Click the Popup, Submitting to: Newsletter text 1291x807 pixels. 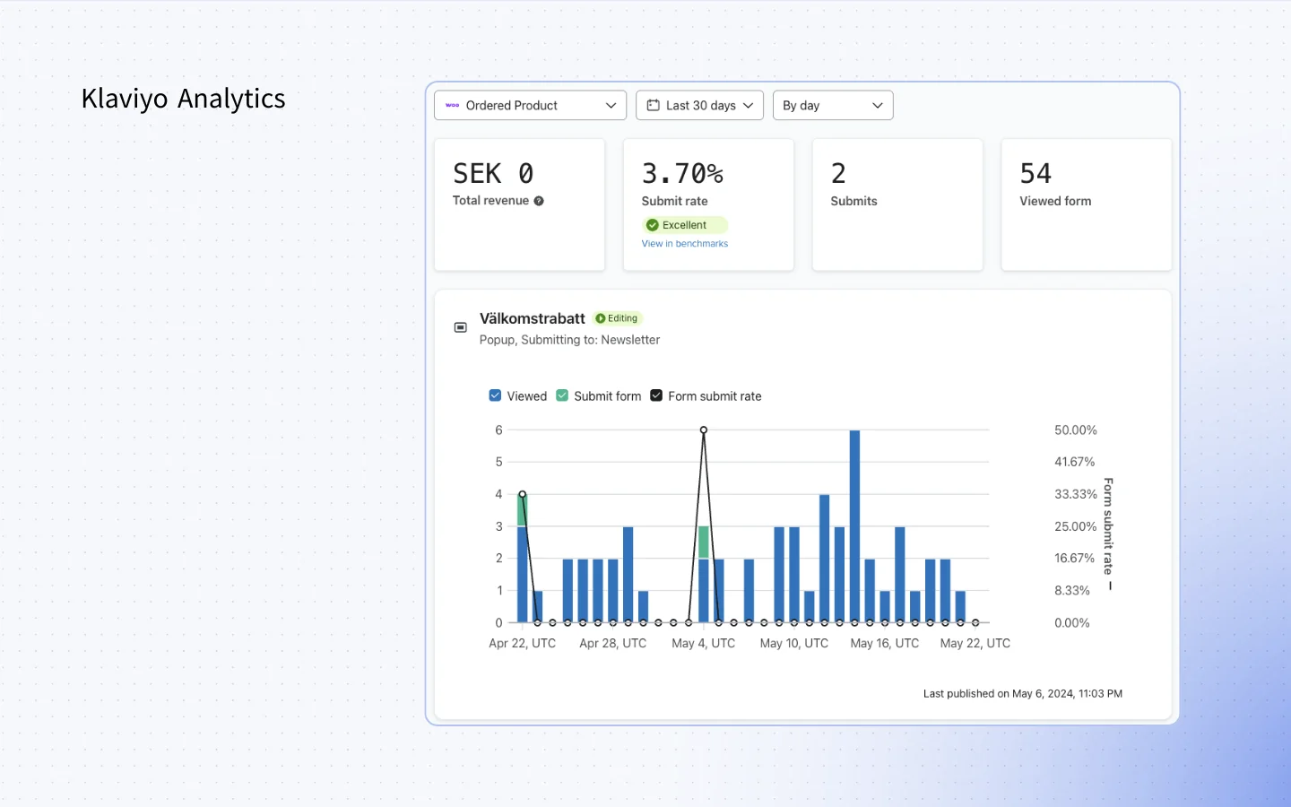[569, 340]
